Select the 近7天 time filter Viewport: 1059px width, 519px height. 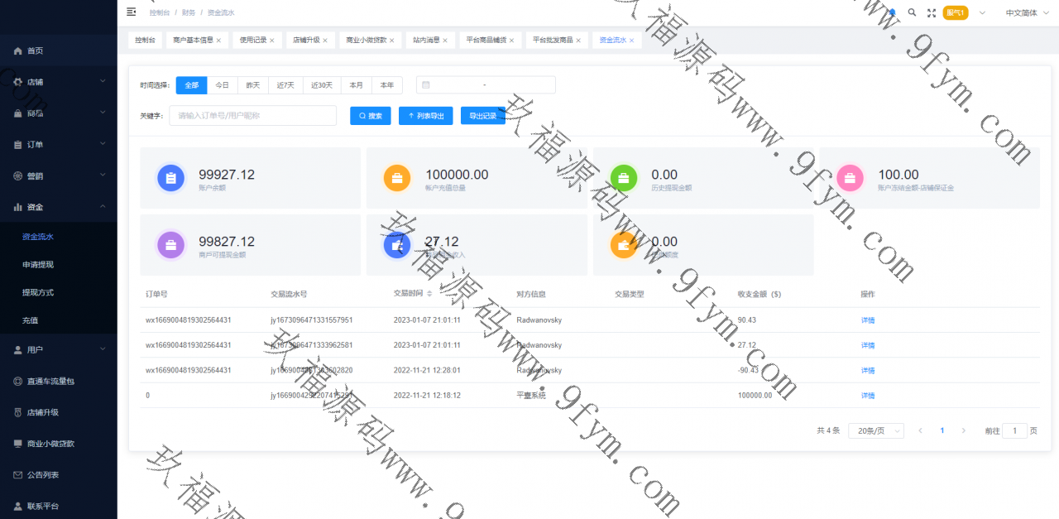click(285, 85)
